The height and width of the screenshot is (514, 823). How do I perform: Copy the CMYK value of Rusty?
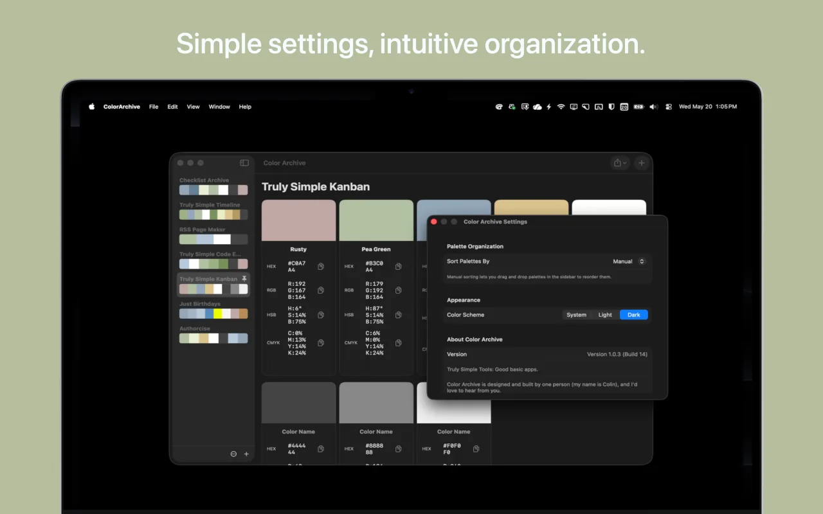pyautogui.click(x=321, y=343)
